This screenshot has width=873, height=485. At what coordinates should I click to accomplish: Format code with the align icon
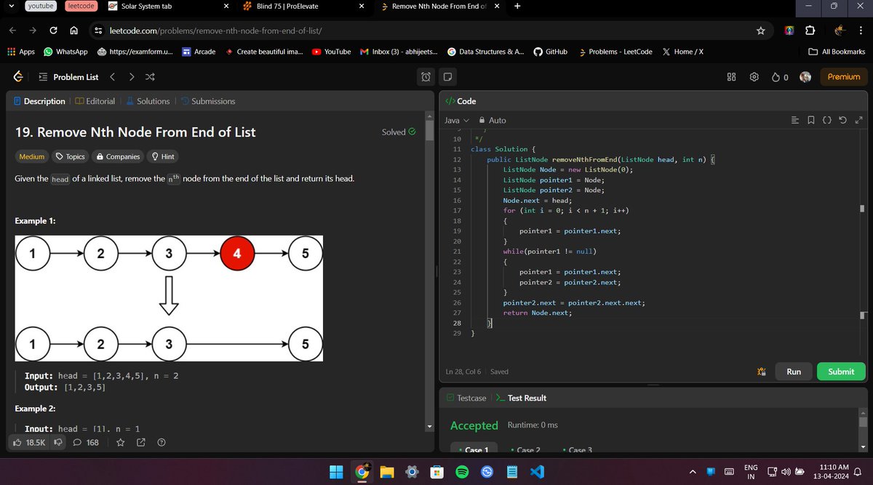tap(794, 120)
